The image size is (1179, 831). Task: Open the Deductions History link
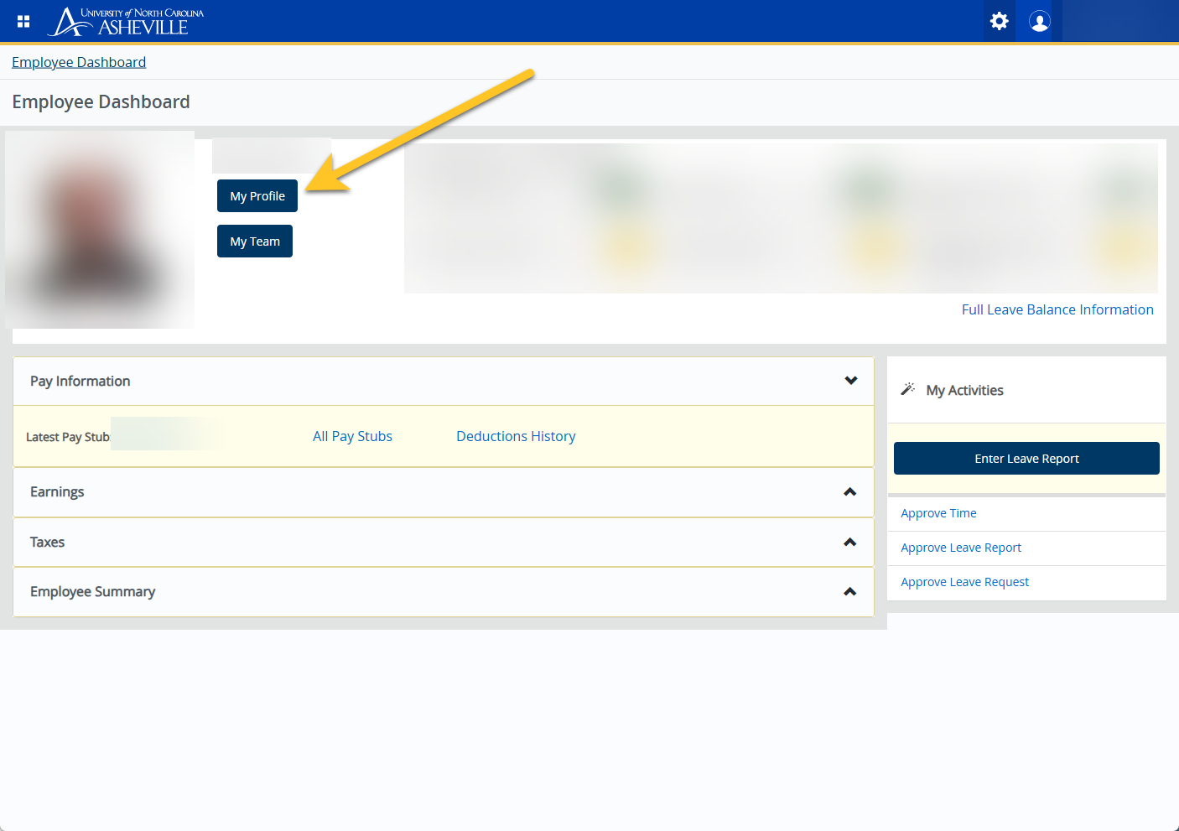coord(516,436)
